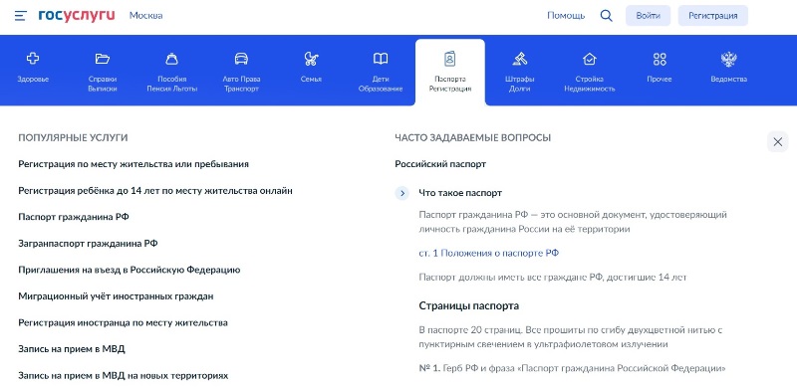
Task: Select the Стройка Недвижимость house icon
Action: [x=589, y=59]
